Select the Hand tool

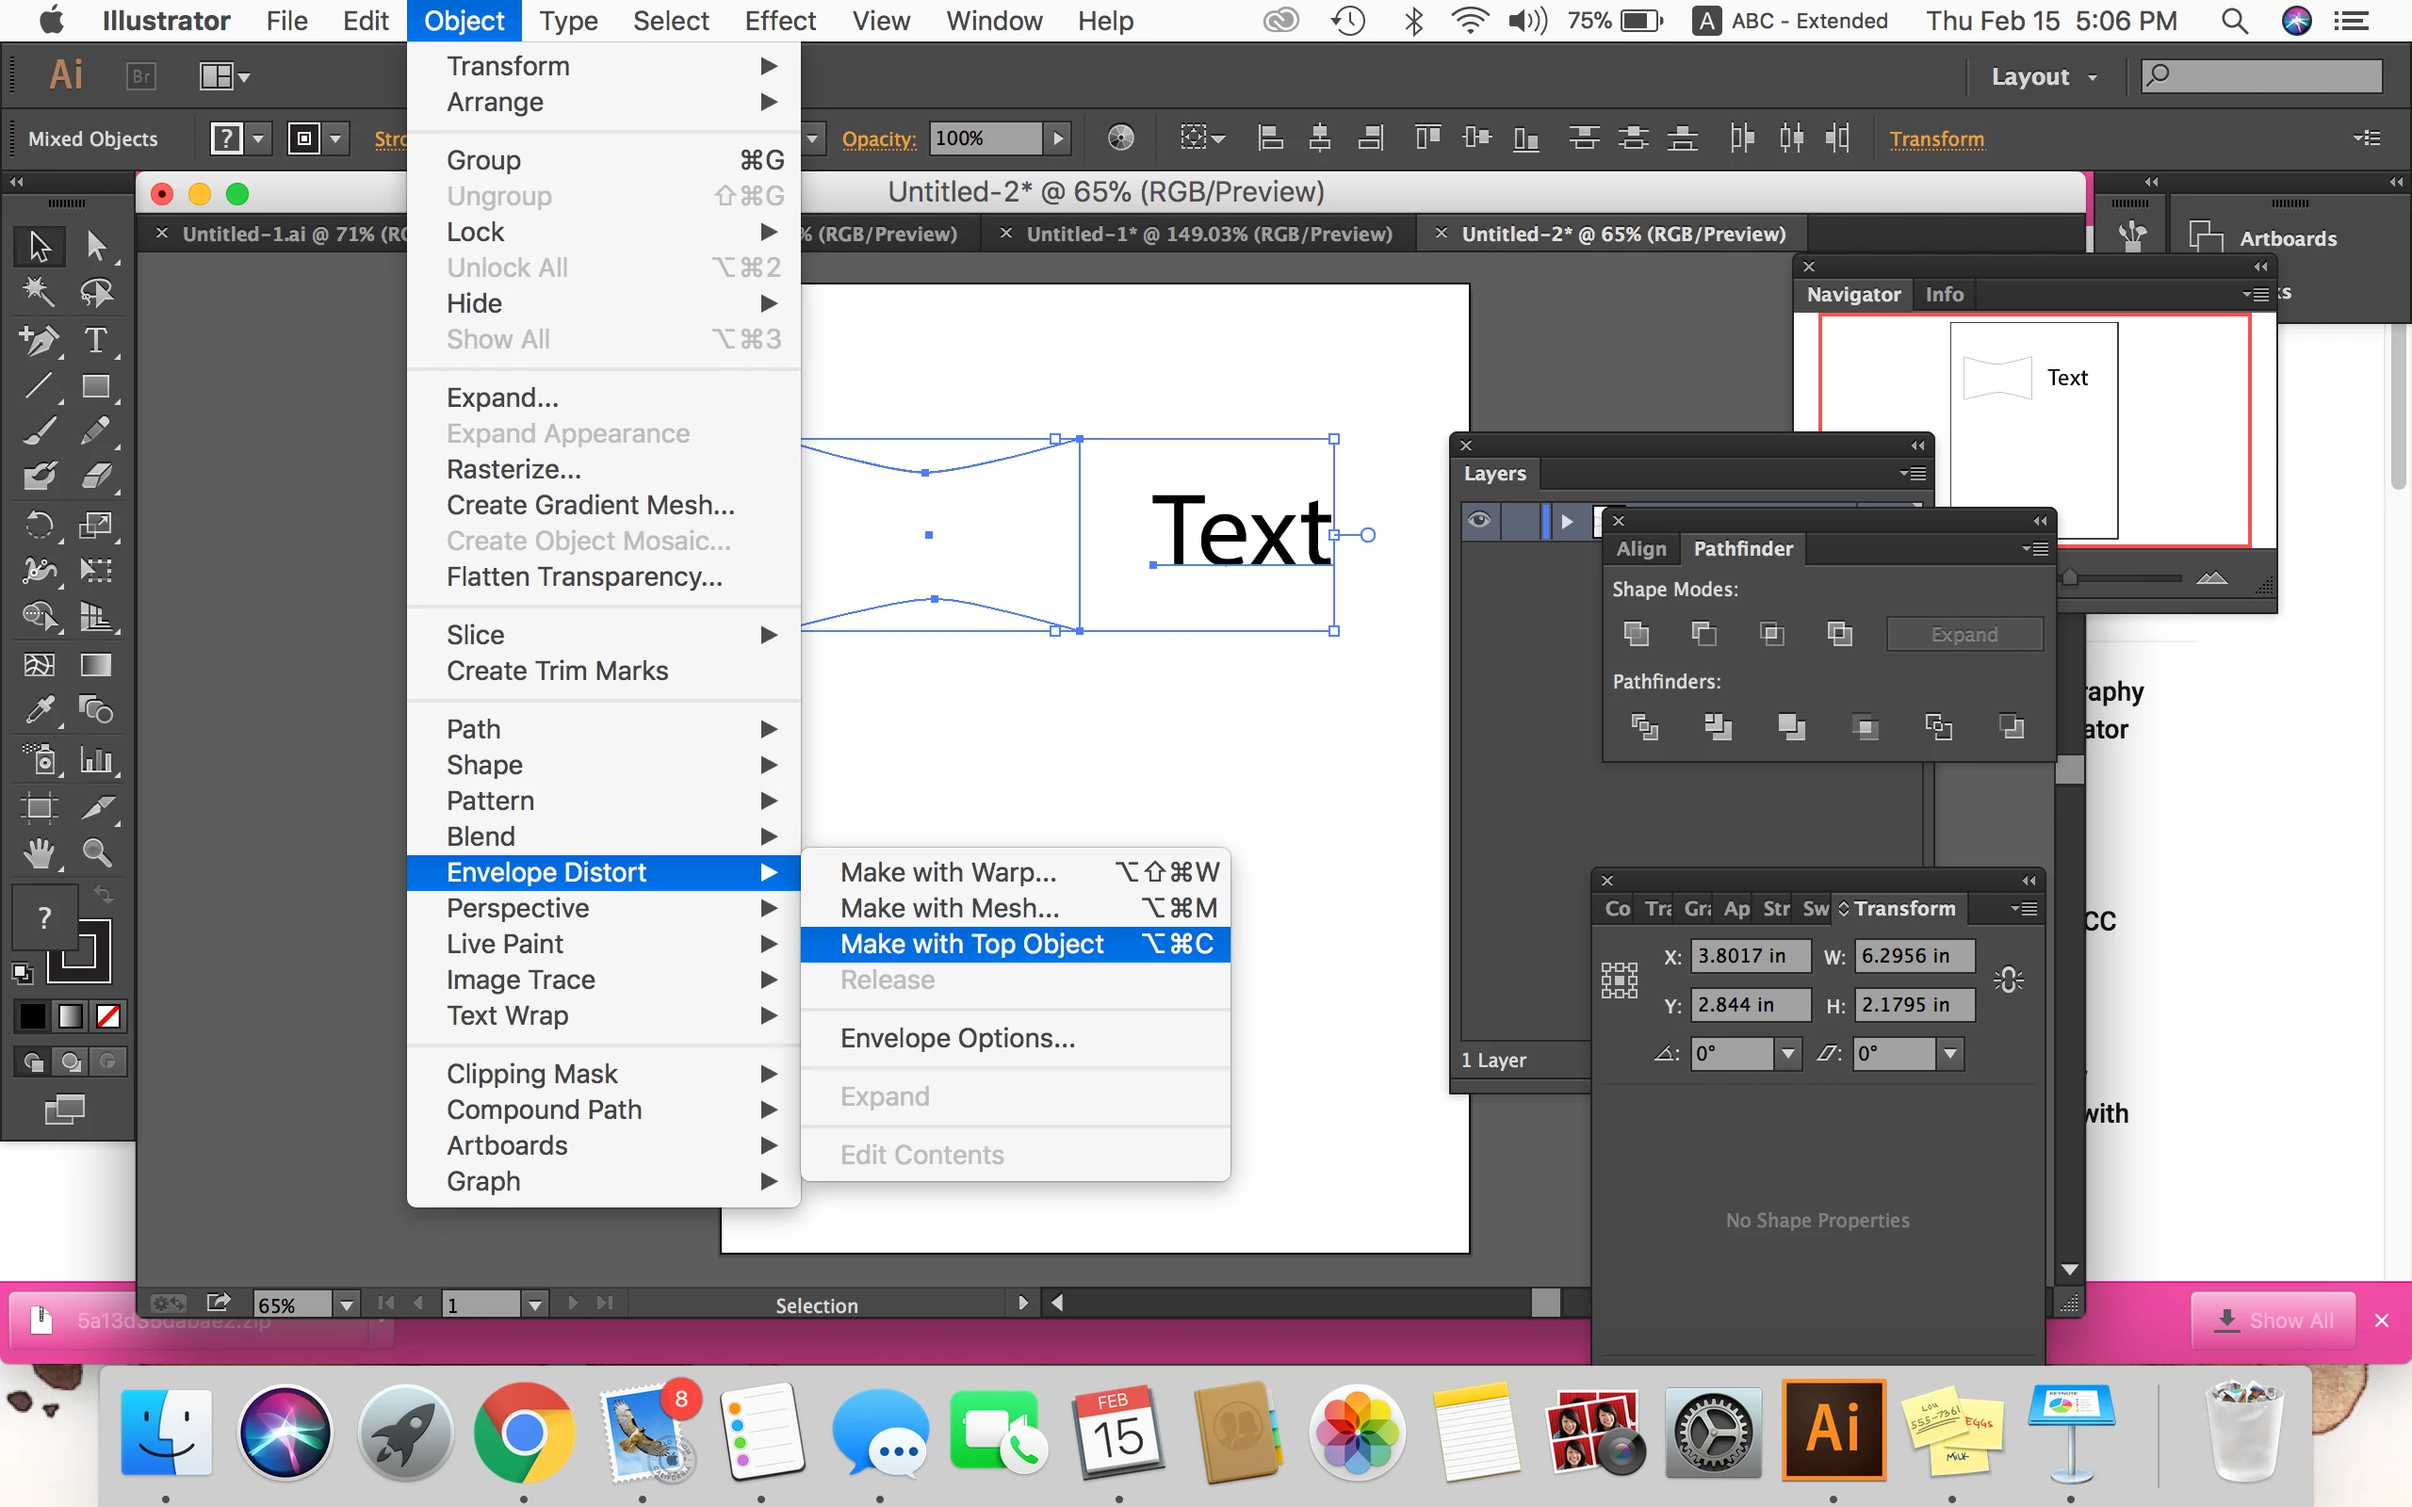(39, 853)
